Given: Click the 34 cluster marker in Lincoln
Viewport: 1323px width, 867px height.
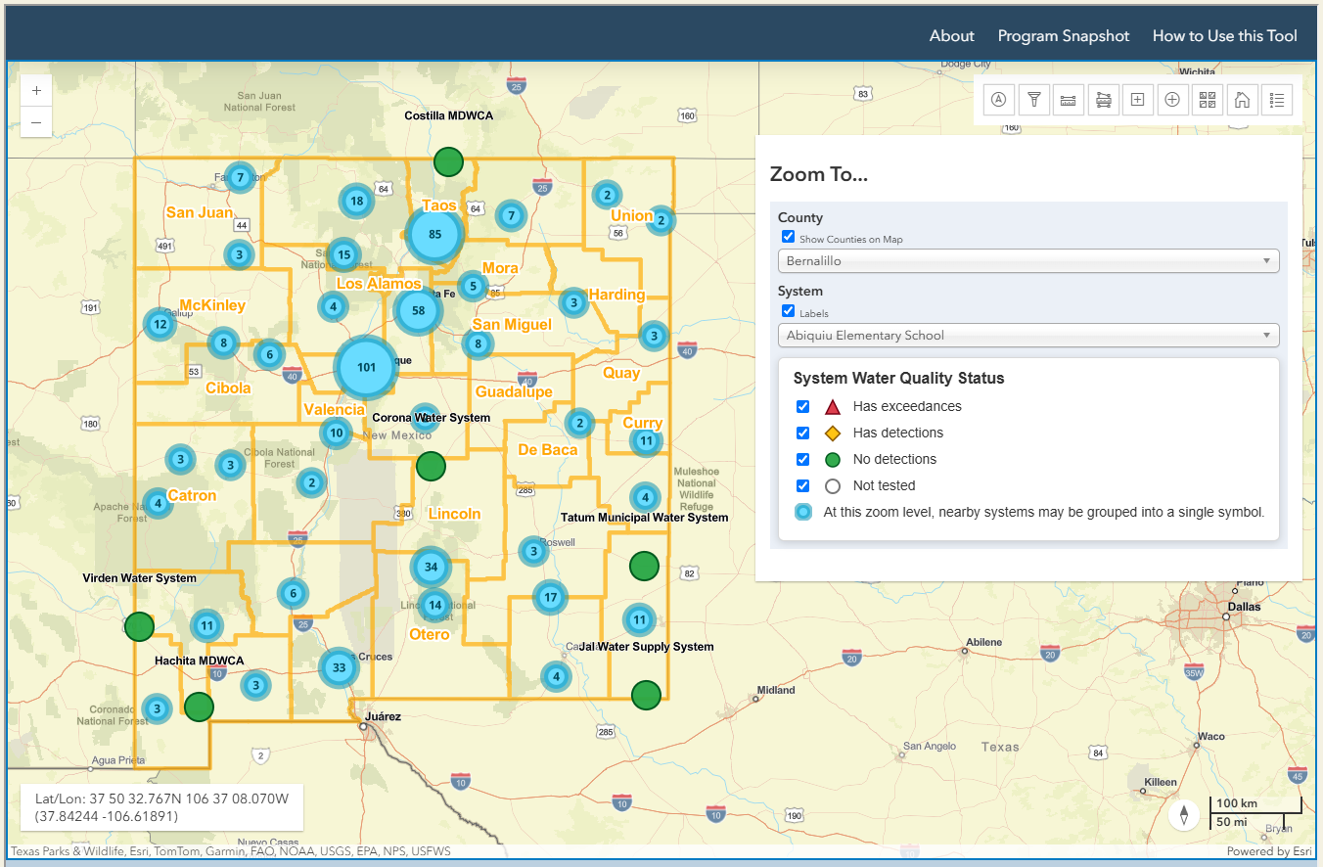Looking at the screenshot, I should point(431,567).
